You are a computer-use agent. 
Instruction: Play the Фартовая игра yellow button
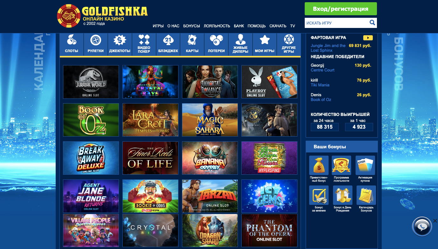pyautogui.click(x=368, y=38)
